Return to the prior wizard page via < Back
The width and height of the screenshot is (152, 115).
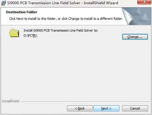80,108
